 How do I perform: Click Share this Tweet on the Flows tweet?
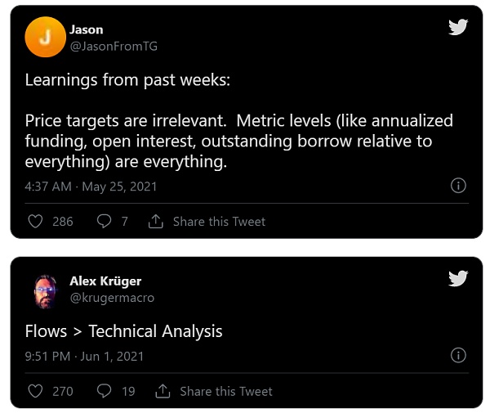[x=225, y=391]
